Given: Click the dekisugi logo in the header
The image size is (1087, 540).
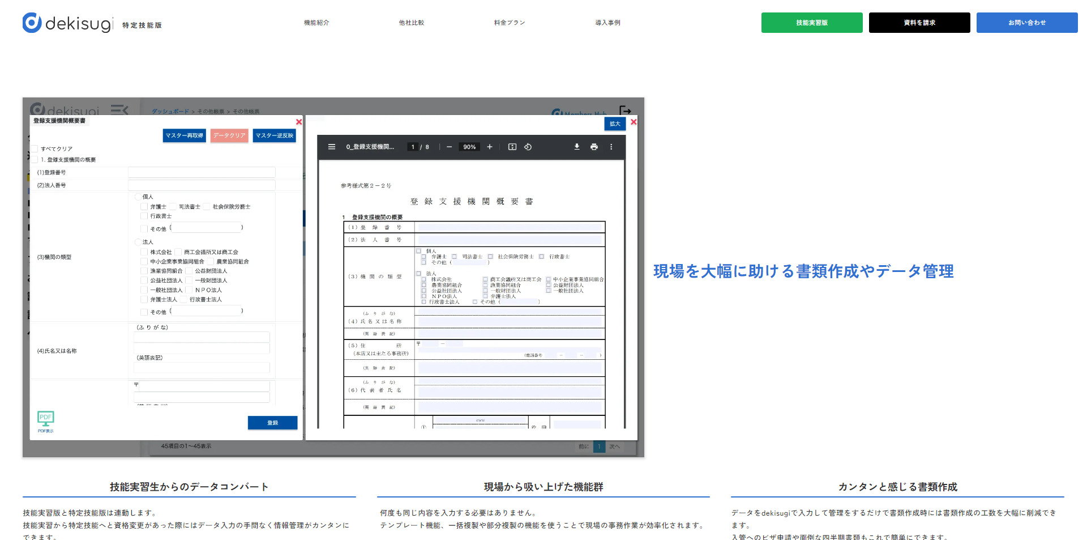Looking at the screenshot, I should click(x=68, y=23).
